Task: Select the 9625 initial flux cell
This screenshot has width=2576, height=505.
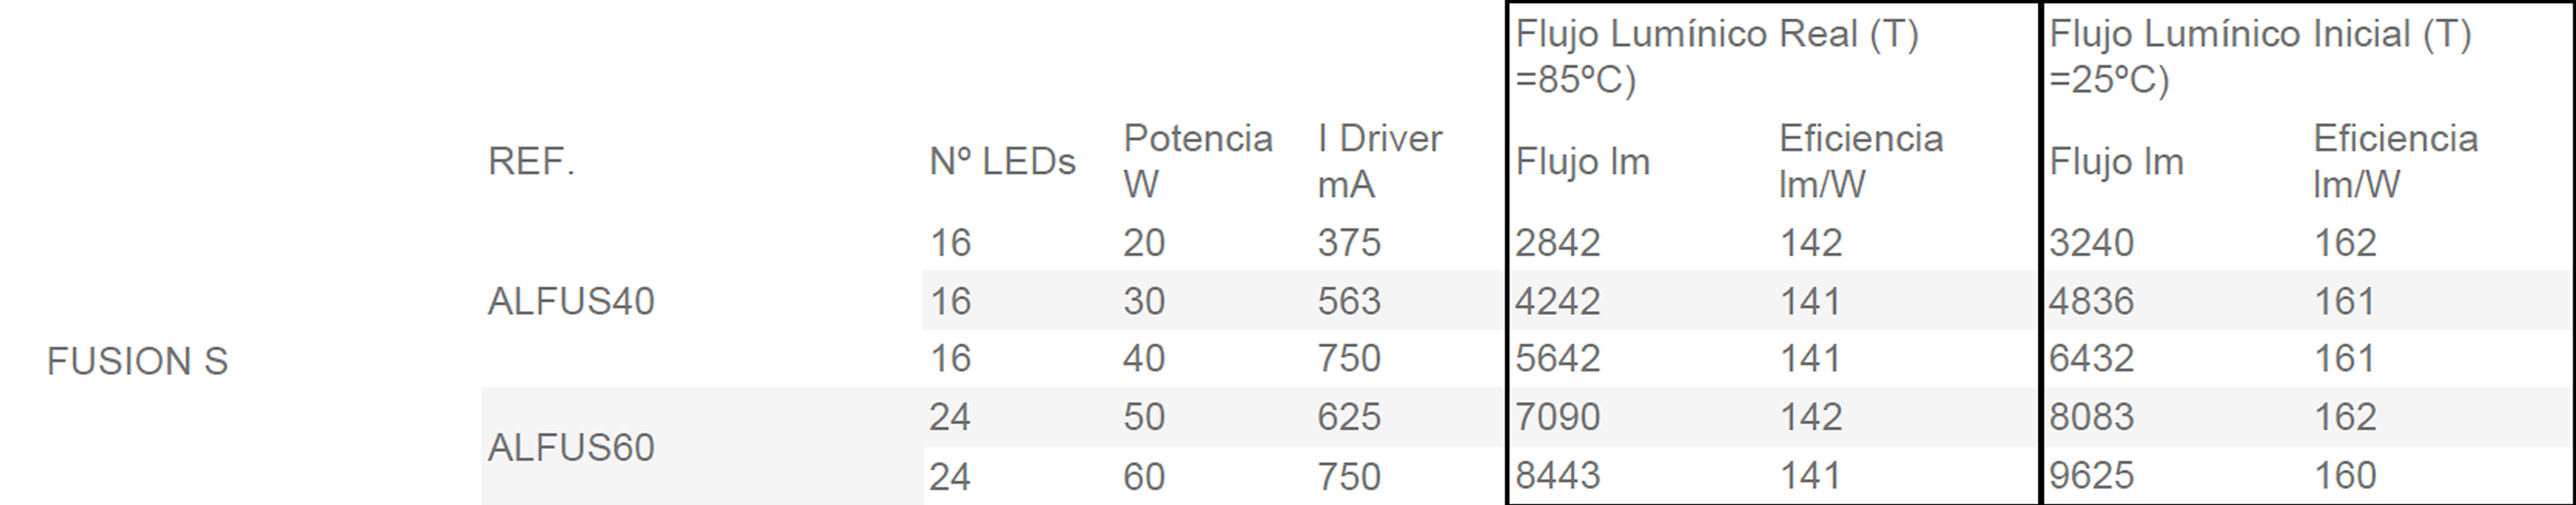Action: 2091,475
